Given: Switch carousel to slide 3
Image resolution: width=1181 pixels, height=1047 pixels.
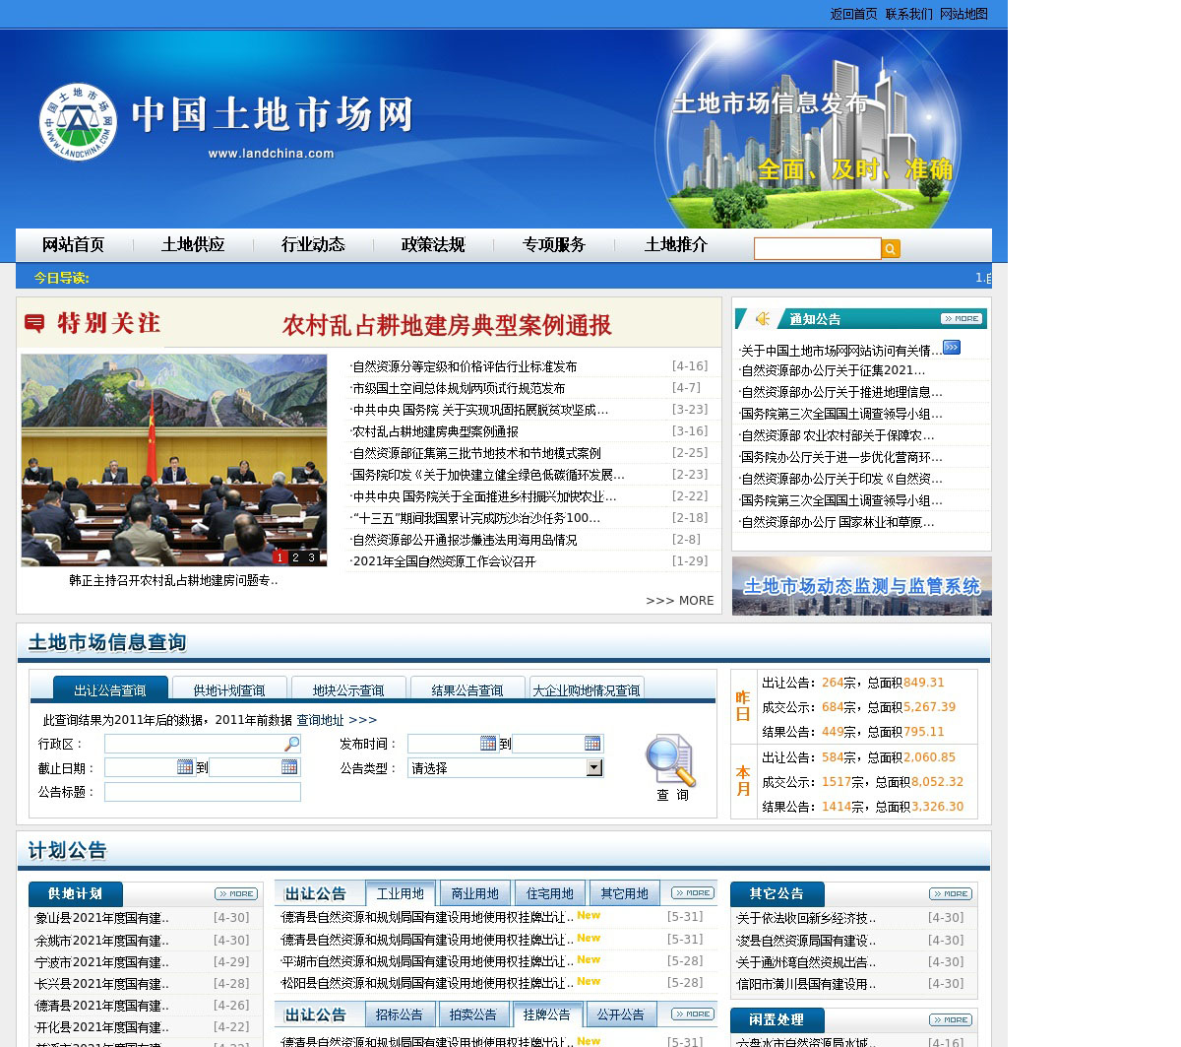Looking at the screenshot, I should 312,557.
